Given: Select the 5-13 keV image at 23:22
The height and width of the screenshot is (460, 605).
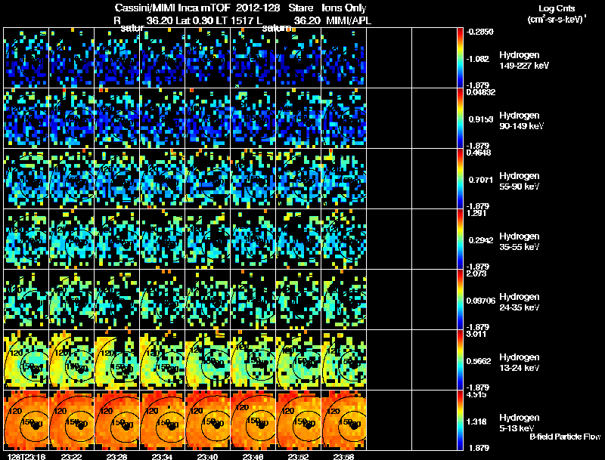Looking at the screenshot, I should coord(72,420).
